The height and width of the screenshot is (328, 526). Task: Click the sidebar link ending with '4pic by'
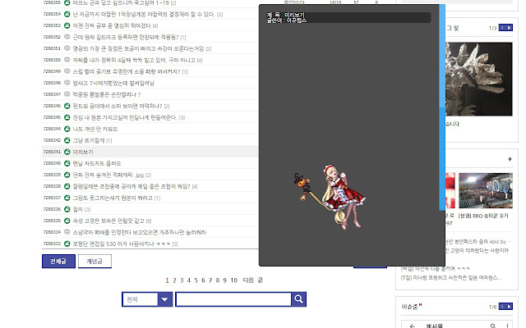[478, 241]
